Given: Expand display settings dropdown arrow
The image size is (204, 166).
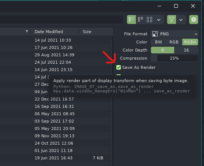Looking at the screenshot, I should (x=159, y=20).
